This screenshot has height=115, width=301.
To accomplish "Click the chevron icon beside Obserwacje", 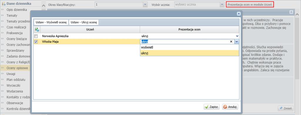I will (x=2, y=103).
